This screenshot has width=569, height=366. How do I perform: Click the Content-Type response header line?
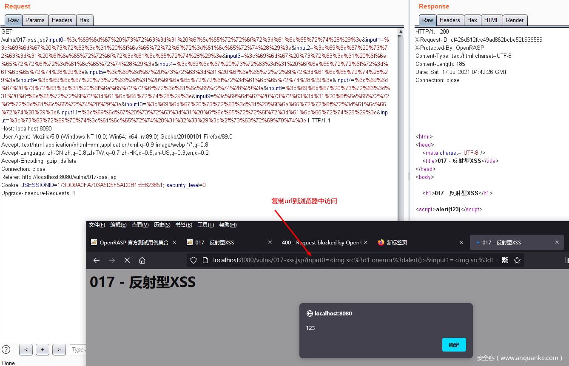click(464, 56)
